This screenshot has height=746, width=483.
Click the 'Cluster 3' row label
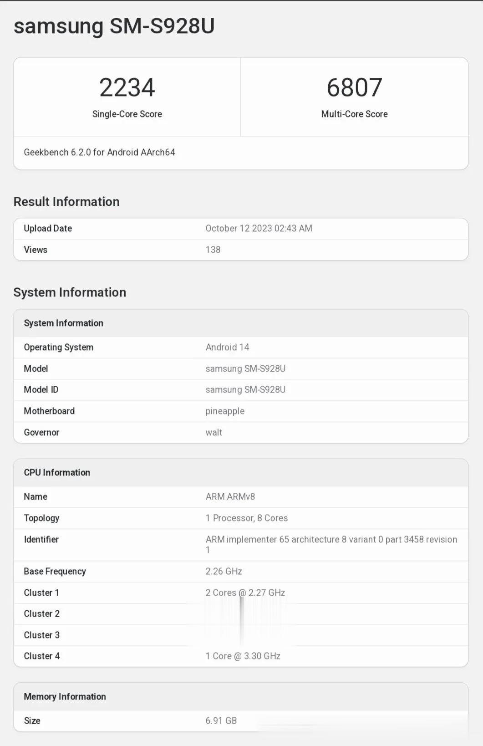tap(41, 635)
